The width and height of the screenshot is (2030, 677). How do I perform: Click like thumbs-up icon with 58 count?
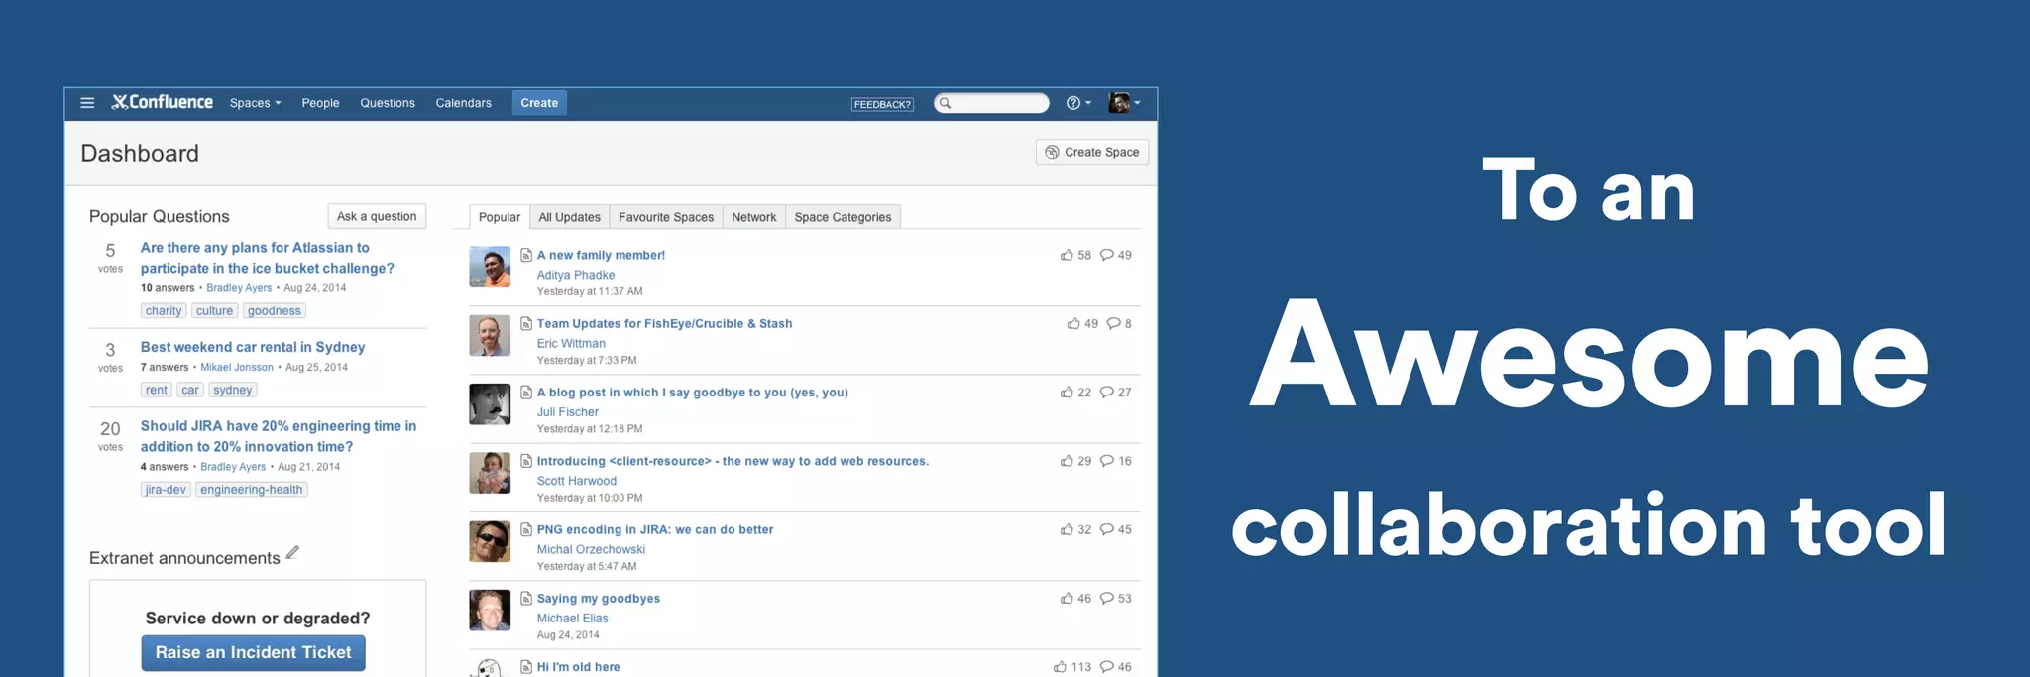(x=1067, y=255)
